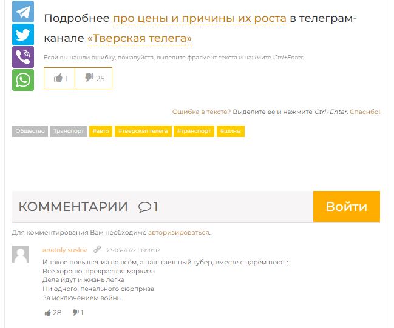Share article via Viber icon
The image size is (394, 328).
point(23,57)
